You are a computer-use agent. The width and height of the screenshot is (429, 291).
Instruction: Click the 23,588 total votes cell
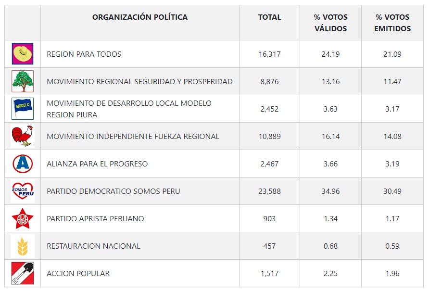pyautogui.click(x=269, y=191)
